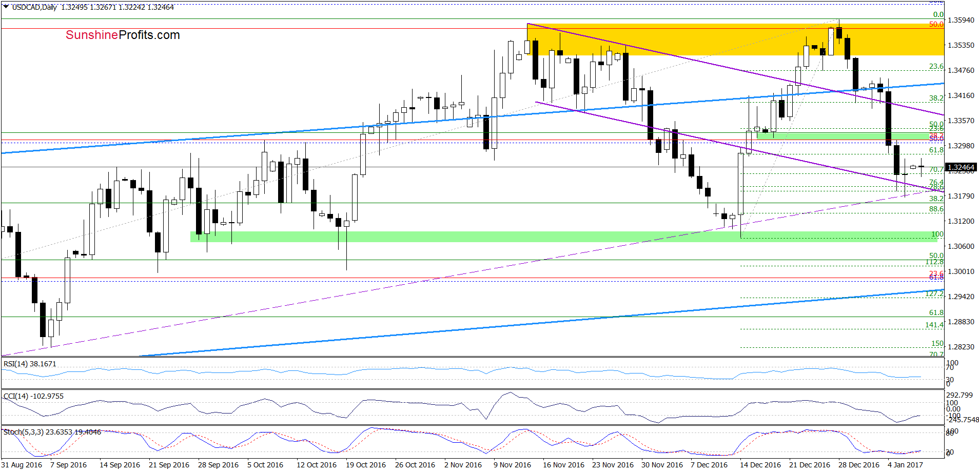Image resolution: width=979 pixels, height=472 pixels.
Task: Click the 7 Sep 2016 date label
Action: 69,465
